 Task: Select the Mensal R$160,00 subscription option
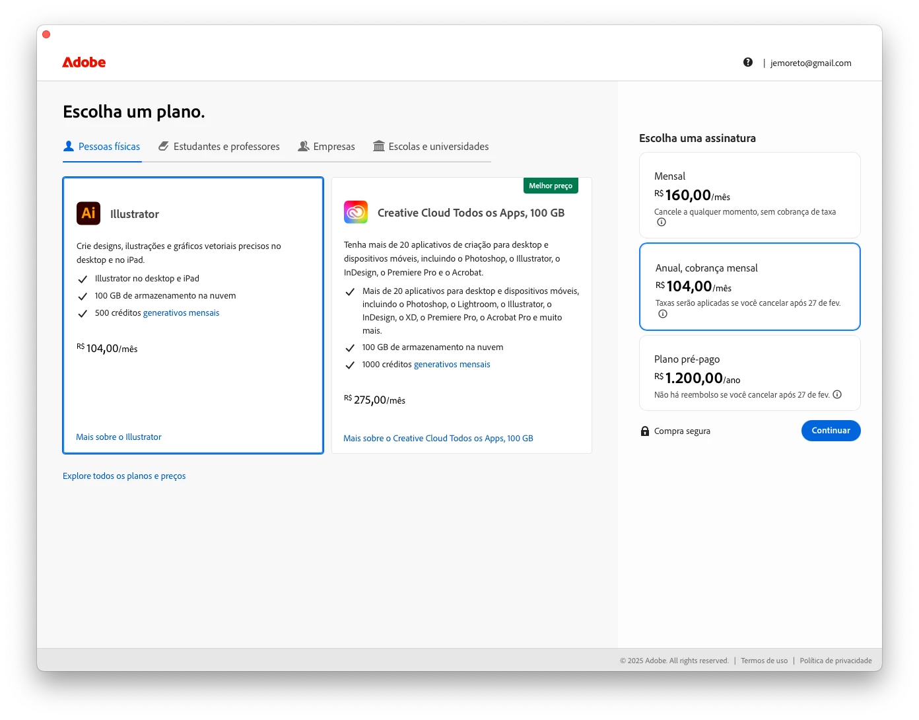750,196
